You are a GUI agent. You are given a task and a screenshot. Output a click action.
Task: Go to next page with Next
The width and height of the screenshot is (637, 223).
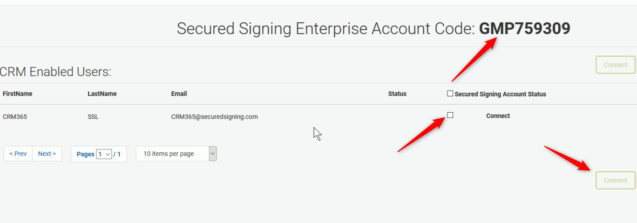point(47,154)
